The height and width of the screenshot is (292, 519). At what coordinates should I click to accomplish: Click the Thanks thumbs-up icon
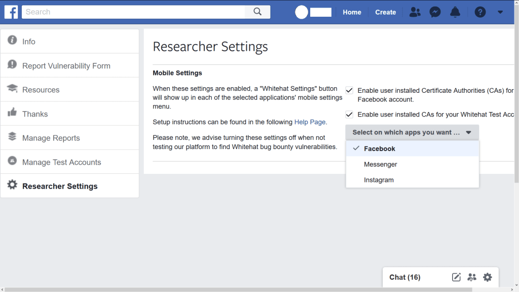[12, 112]
